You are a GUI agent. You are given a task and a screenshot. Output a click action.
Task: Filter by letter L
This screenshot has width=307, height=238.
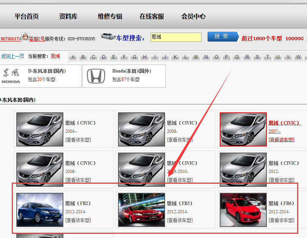click(186, 57)
